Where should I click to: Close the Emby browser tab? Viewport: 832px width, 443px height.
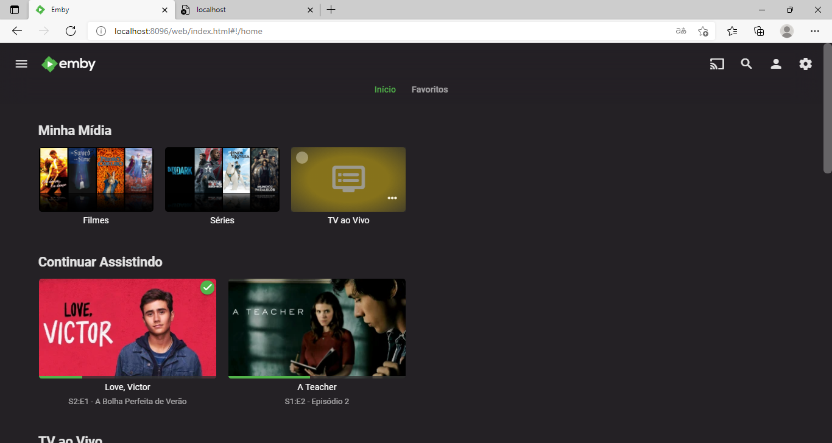(x=164, y=10)
